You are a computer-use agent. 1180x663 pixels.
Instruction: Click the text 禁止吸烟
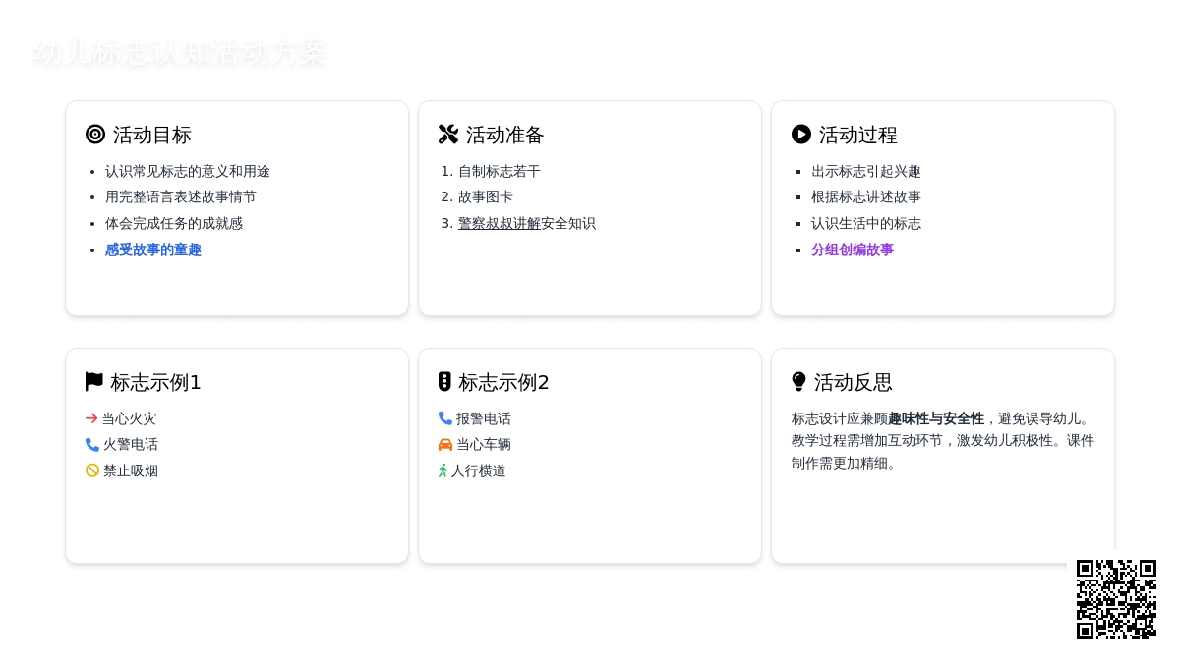coord(131,470)
